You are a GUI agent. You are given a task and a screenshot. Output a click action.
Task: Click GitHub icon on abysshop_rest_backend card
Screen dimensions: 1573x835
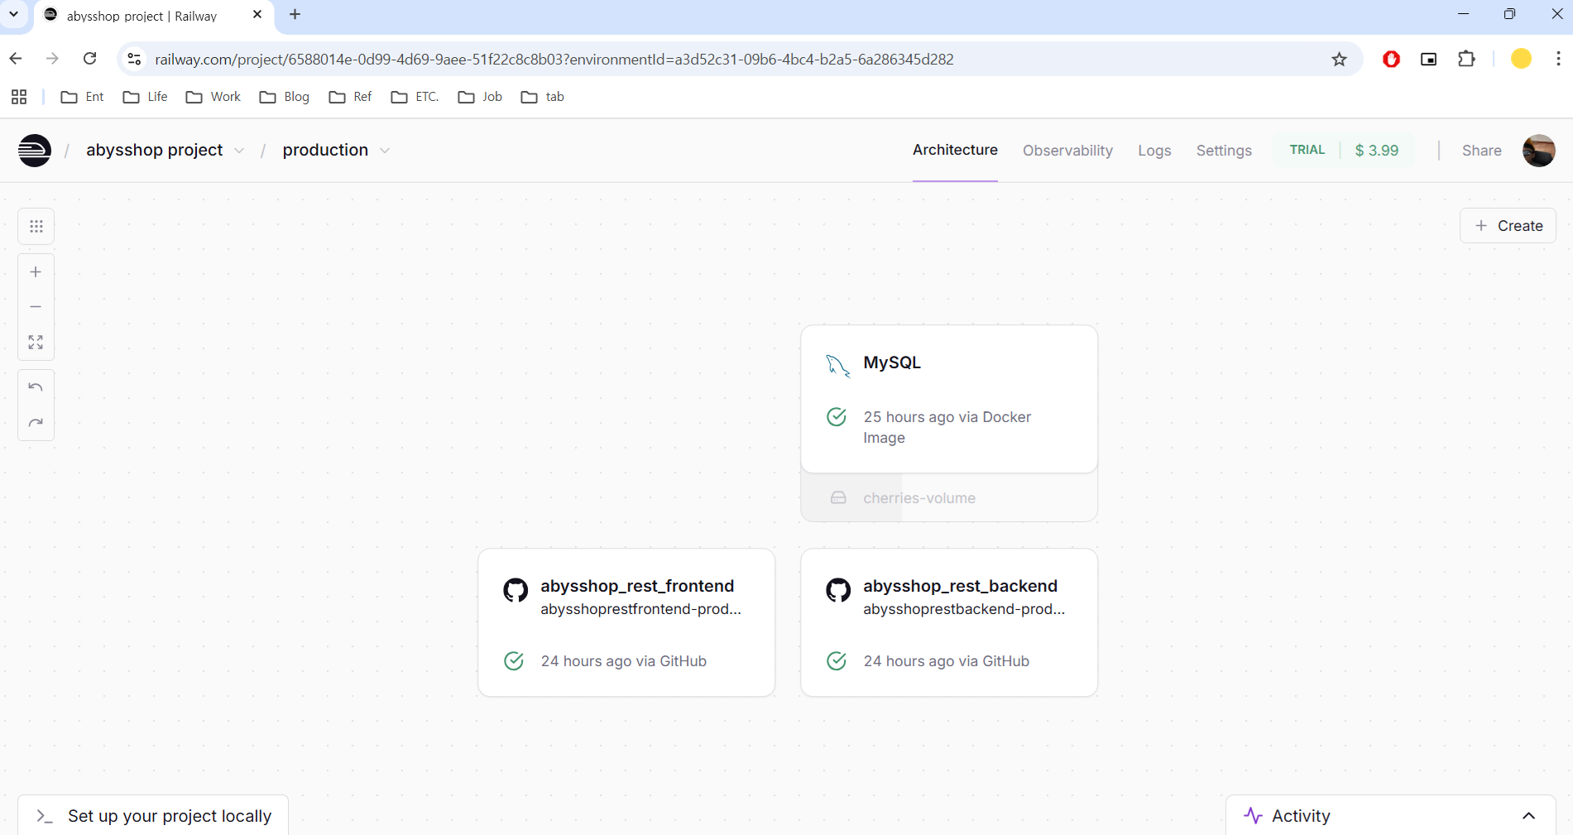click(x=838, y=590)
